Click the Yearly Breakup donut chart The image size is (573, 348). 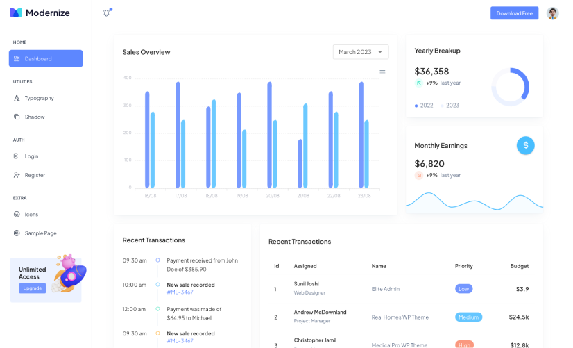[510, 87]
